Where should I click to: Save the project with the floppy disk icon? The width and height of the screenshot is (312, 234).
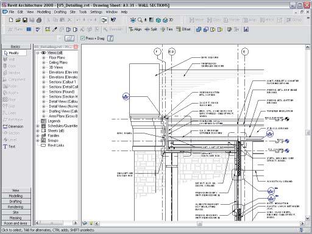click(x=25, y=20)
